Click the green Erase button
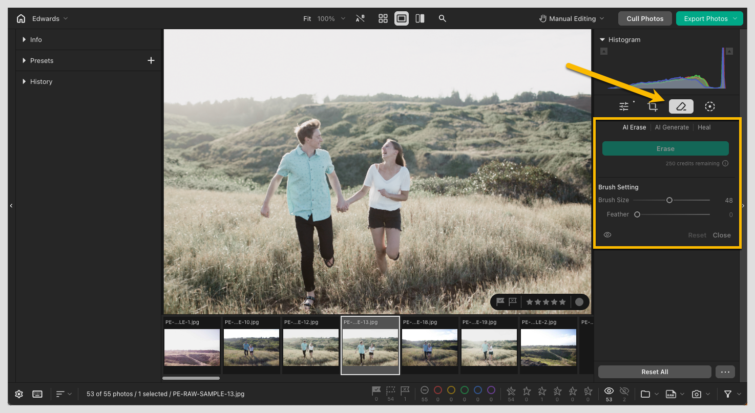 (x=665, y=148)
